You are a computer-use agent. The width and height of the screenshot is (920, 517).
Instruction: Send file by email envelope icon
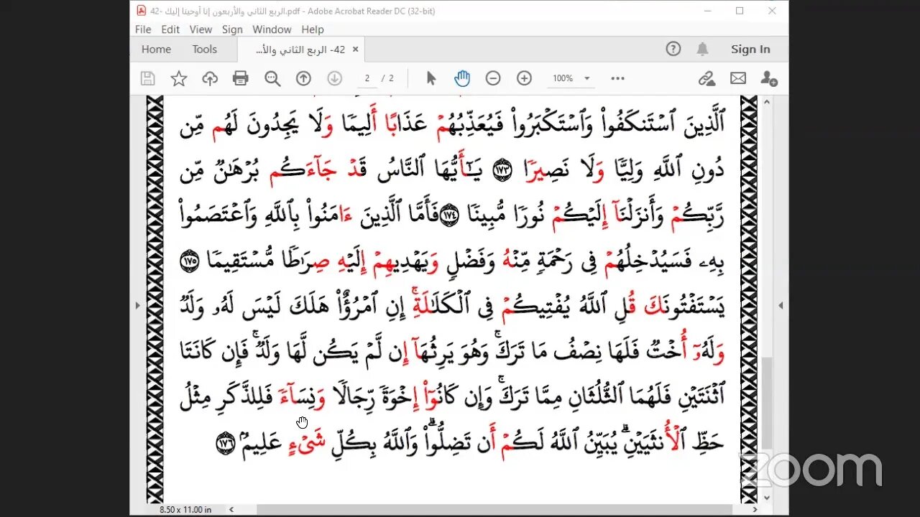738,78
